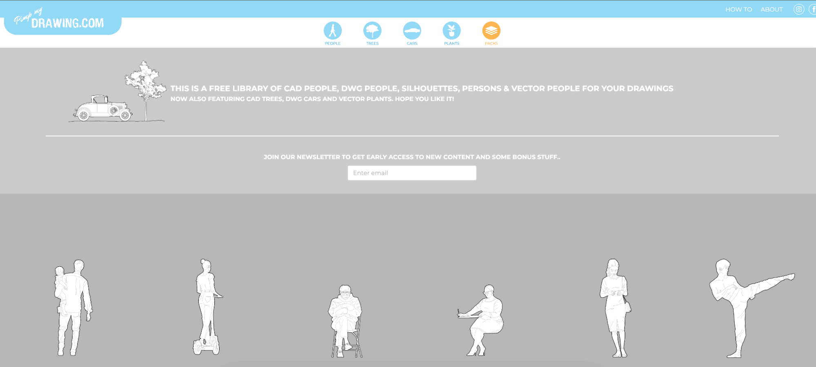Image resolution: width=816 pixels, height=367 pixels.
Task: Focus the Enter email newsletter field
Action: click(x=412, y=173)
